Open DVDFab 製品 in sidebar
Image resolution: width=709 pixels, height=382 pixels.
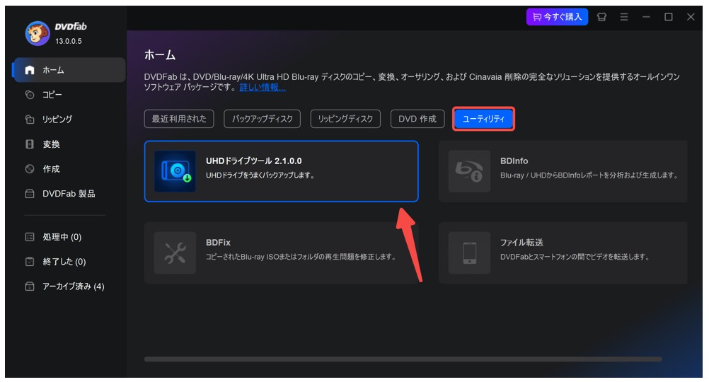[x=69, y=194]
